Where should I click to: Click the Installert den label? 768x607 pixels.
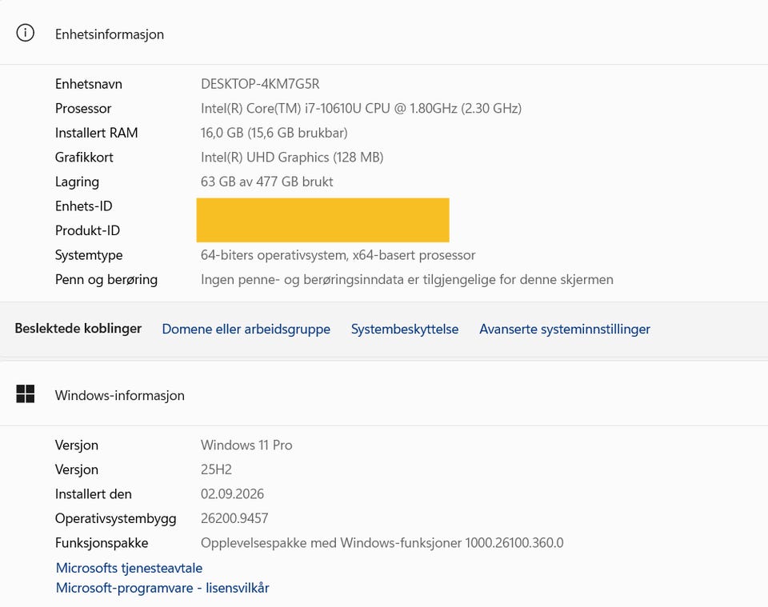94,494
